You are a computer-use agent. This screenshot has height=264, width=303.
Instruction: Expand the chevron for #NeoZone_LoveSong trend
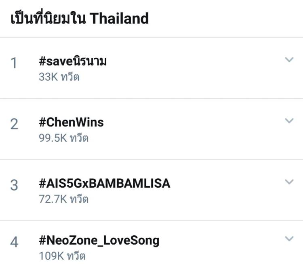(x=289, y=239)
